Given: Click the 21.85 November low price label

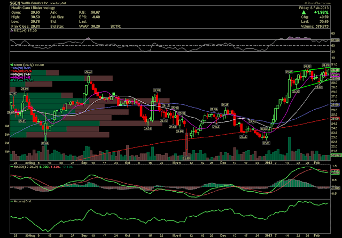Looking at the screenshot, I should pos(186,159).
